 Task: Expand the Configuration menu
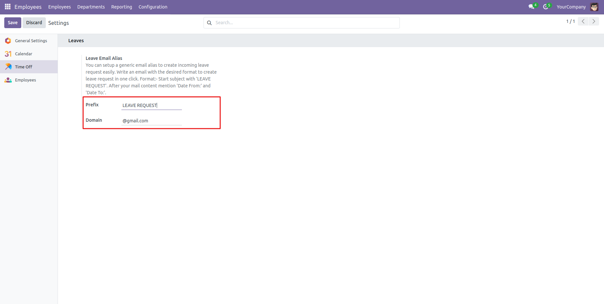pyautogui.click(x=153, y=7)
